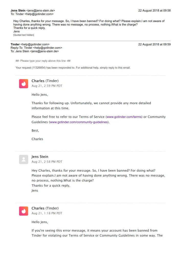Viewport: 181px width, 256px height.
Task: Open the Community Guidelines URL link
Action: [79, 122]
